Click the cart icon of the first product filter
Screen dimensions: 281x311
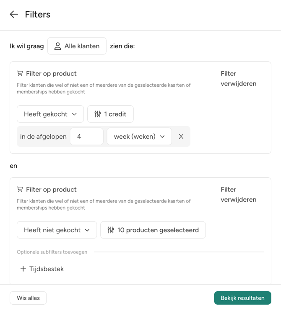(x=20, y=73)
